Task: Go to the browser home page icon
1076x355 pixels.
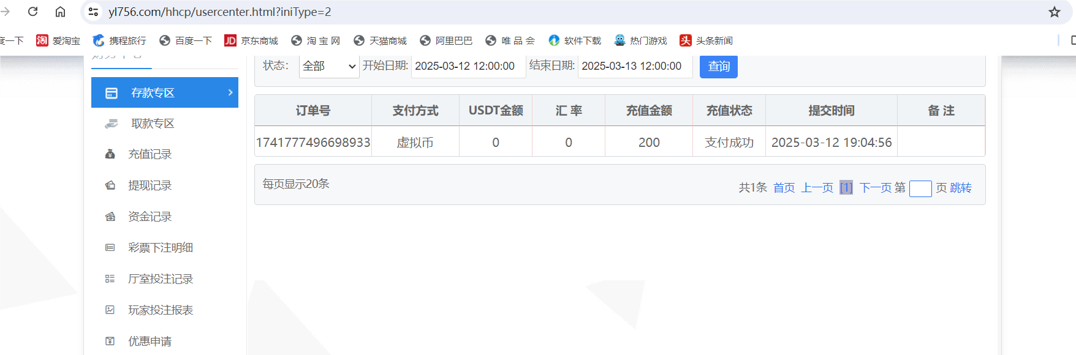Action: (x=60, y=12)
